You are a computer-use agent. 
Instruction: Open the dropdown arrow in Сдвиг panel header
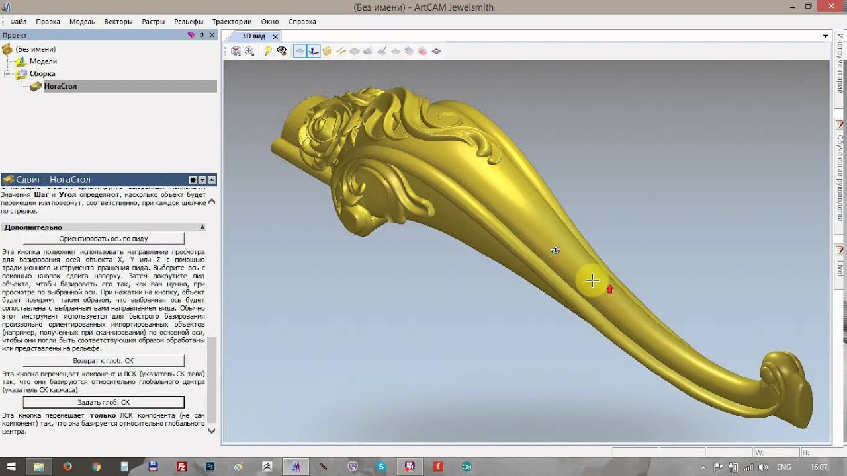point(202,180)
